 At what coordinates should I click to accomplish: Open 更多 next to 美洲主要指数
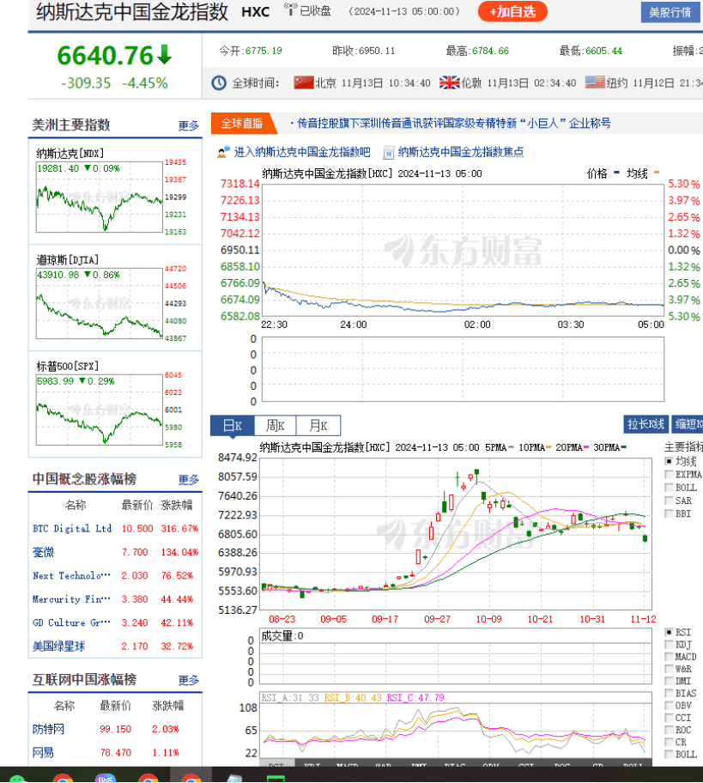(189, 126)
